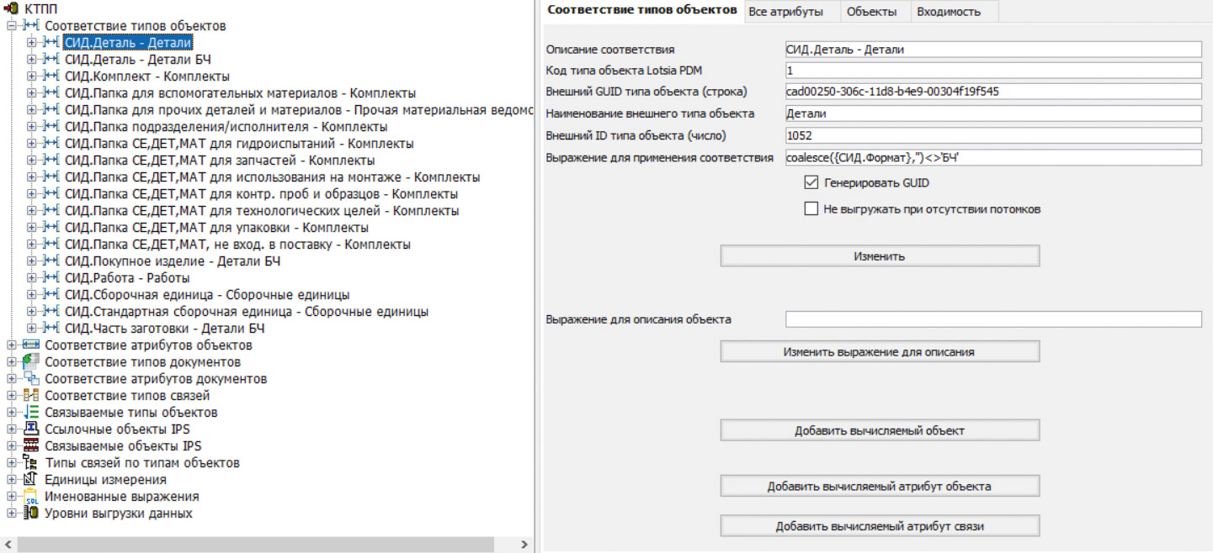
Task: Expand the СИД.Работа - Работы tree node
Action: (31, 278)
